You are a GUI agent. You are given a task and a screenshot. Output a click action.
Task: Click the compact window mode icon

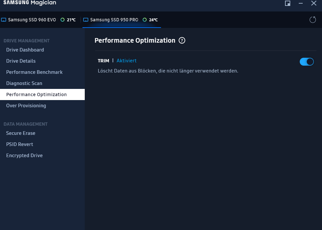tap(288, 3)
